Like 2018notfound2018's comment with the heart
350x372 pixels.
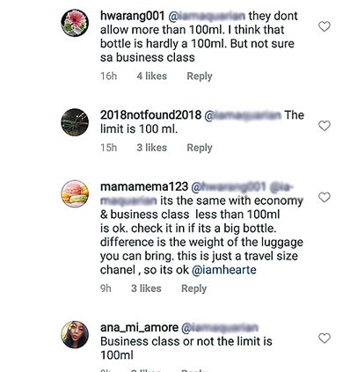(x=324, y=126)
